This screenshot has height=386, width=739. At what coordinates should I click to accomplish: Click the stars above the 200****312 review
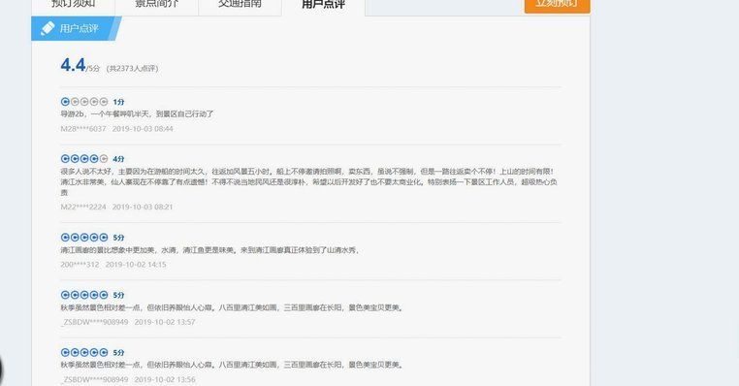pyautogui.click(x=84, y=237)
